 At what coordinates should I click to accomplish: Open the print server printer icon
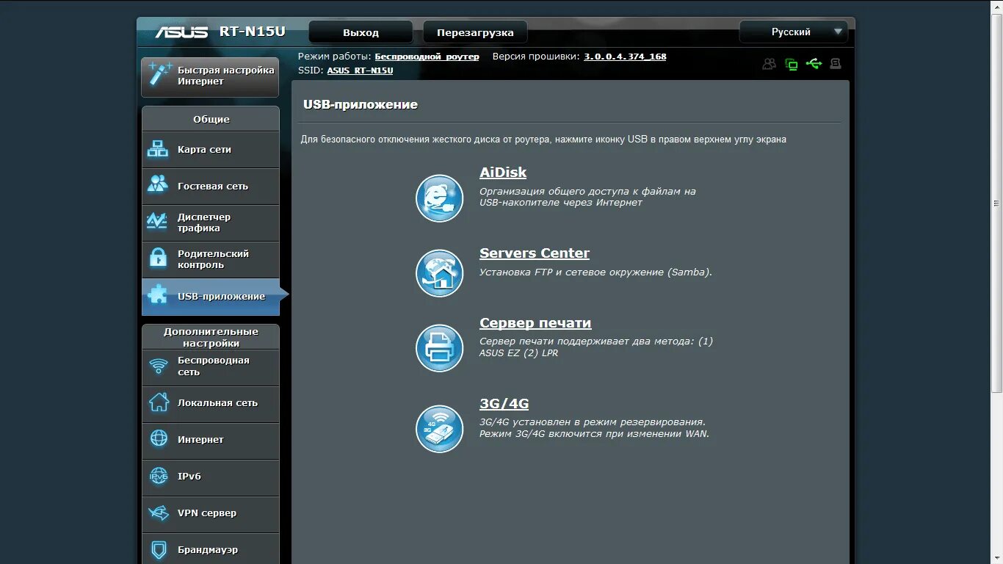point(440,348)
